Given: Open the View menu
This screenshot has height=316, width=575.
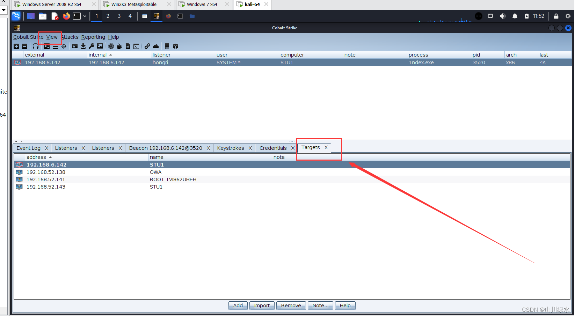Looking at the screenshot, I should (x=52, y=37).
